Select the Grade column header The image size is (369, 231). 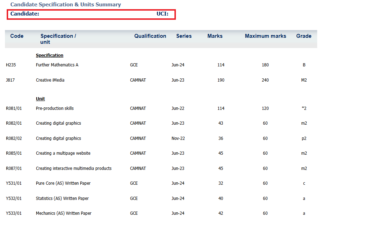[x=303, y=36]
